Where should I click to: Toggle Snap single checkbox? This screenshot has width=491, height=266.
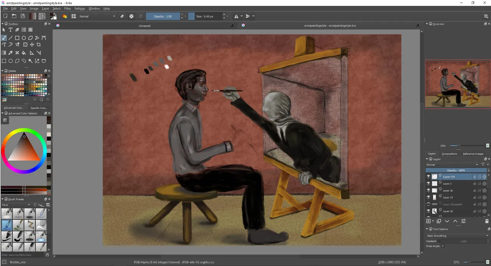pos(443,246)
